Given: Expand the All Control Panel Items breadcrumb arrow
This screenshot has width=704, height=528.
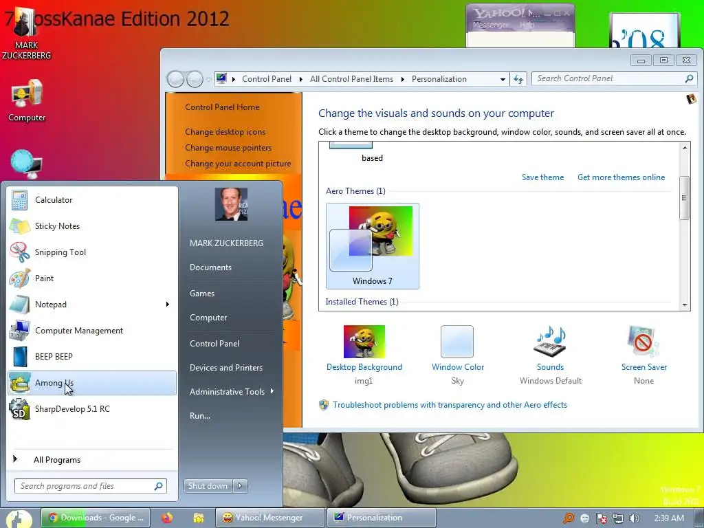Looking at the screenshot, I should [403, 80].
